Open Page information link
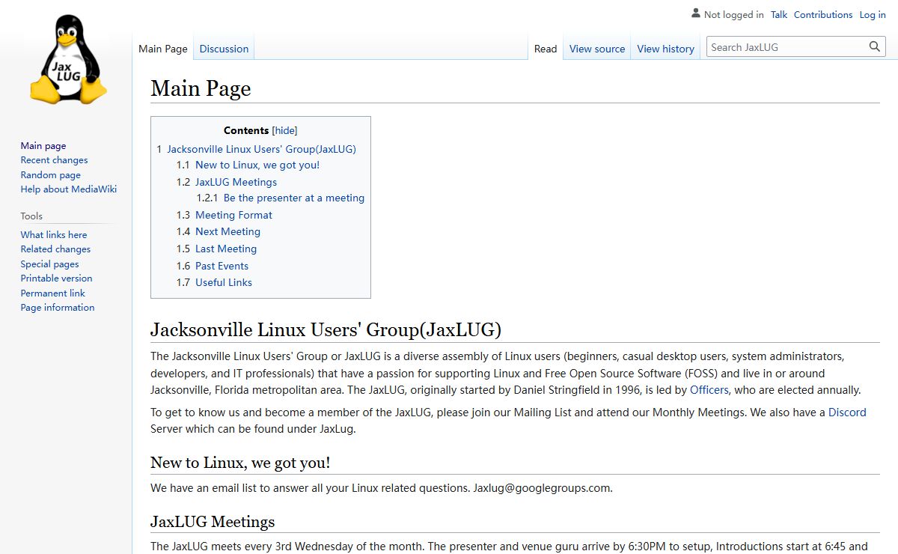Screen dimensions: 898x554 (x=58, y=308)
